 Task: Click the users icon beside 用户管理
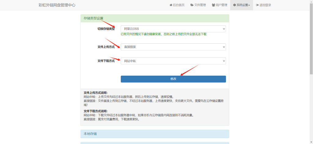coord(213,5)
